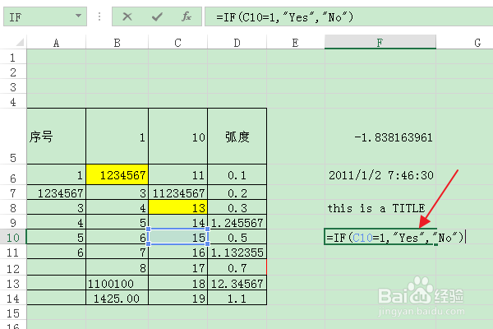Click the Name Box showing IF
The width and height of the screenshot is (493, 329).
(45, 16)
